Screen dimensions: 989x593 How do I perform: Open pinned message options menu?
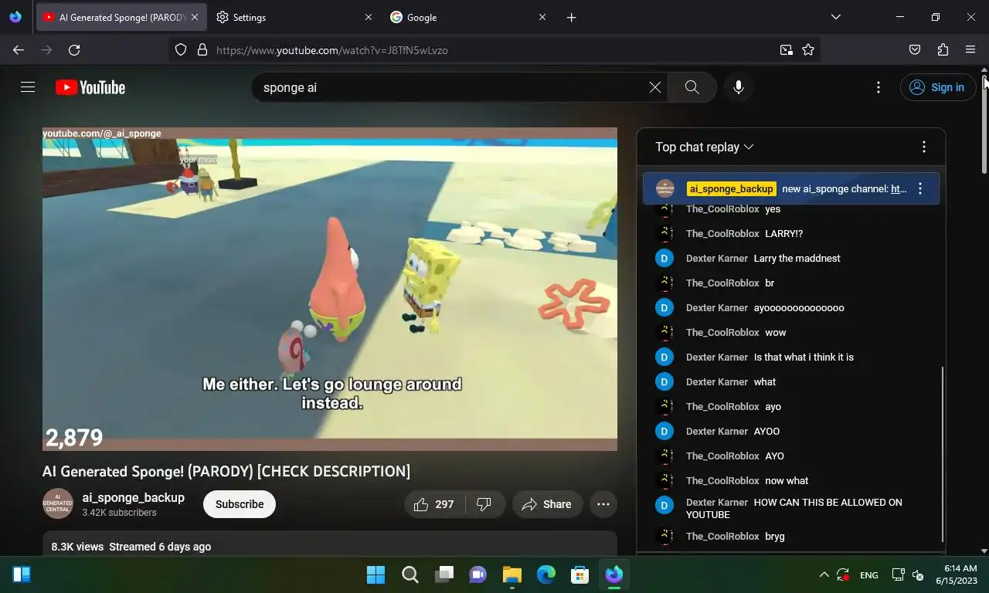920,188
